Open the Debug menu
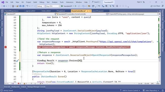 (42, 2)
